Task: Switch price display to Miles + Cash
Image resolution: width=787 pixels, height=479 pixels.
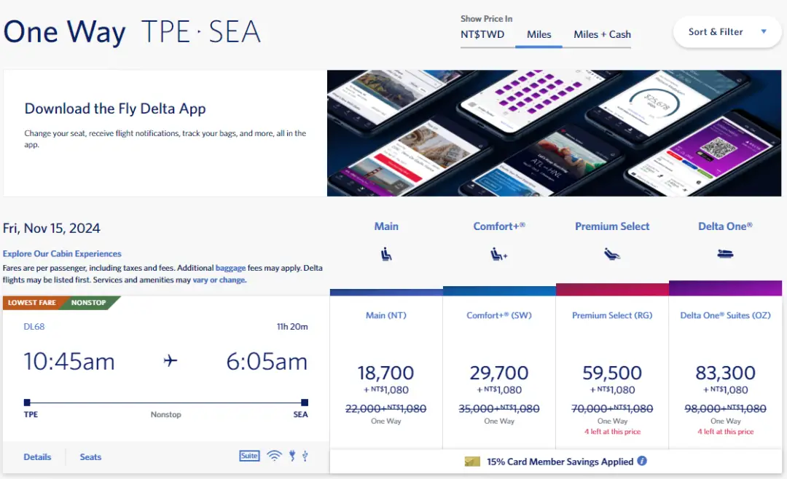Action: pyautogui.click(x=602, y=34)
